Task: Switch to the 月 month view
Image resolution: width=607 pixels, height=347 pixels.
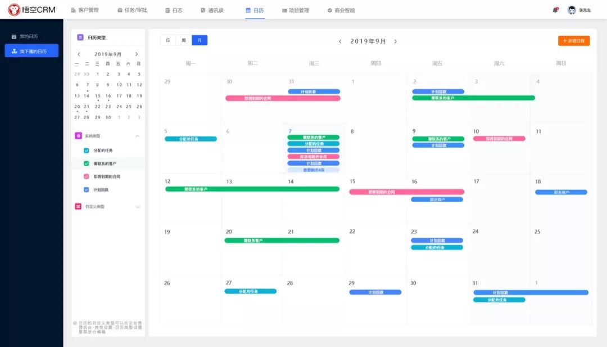Action: (x=200, y=40)
